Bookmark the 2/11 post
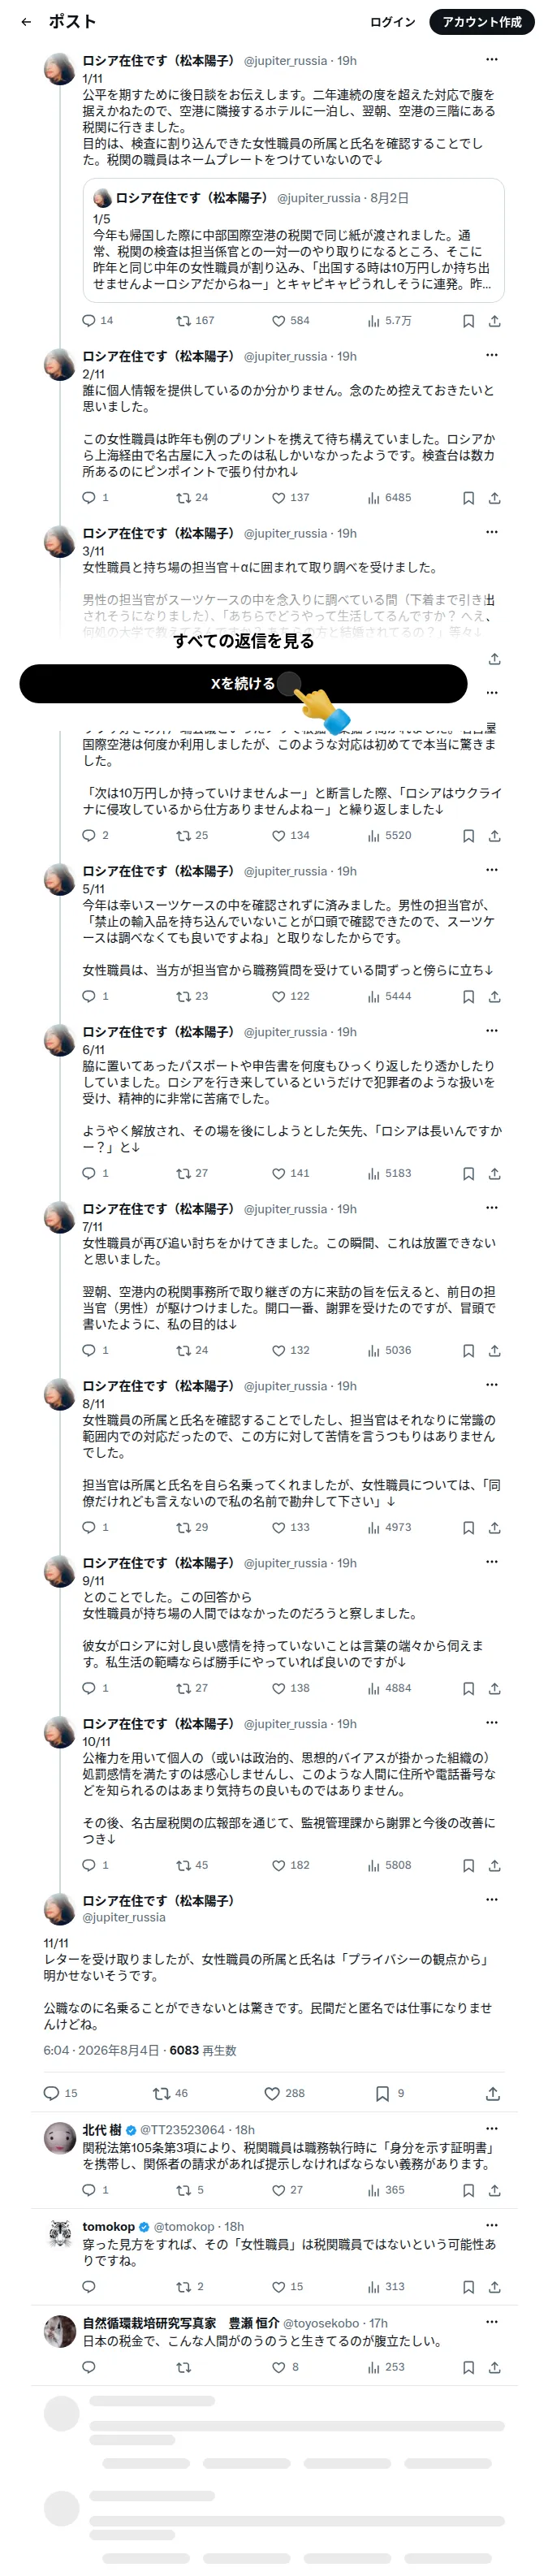The height and width of the screenshot is (2576, 548). (x=468, y=498)
